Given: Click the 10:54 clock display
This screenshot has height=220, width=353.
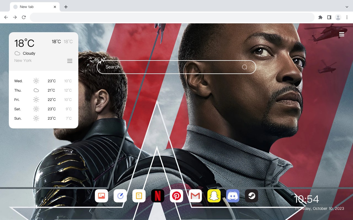Looking at the screenshot, I should pos(306,199).
